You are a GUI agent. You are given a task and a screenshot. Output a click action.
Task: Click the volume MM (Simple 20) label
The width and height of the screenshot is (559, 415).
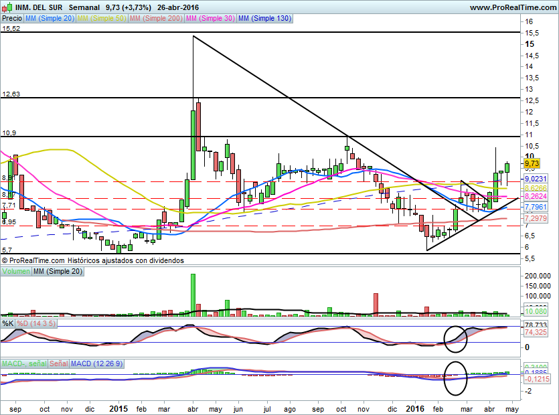tap(58, 271)
